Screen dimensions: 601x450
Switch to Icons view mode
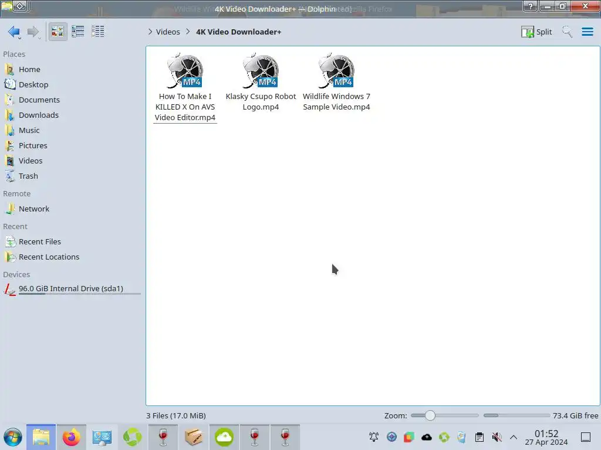coord(58,32)
